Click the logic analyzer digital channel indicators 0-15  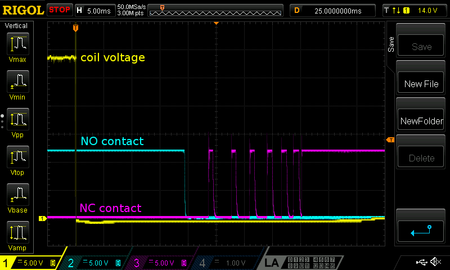tap(312, 263)
